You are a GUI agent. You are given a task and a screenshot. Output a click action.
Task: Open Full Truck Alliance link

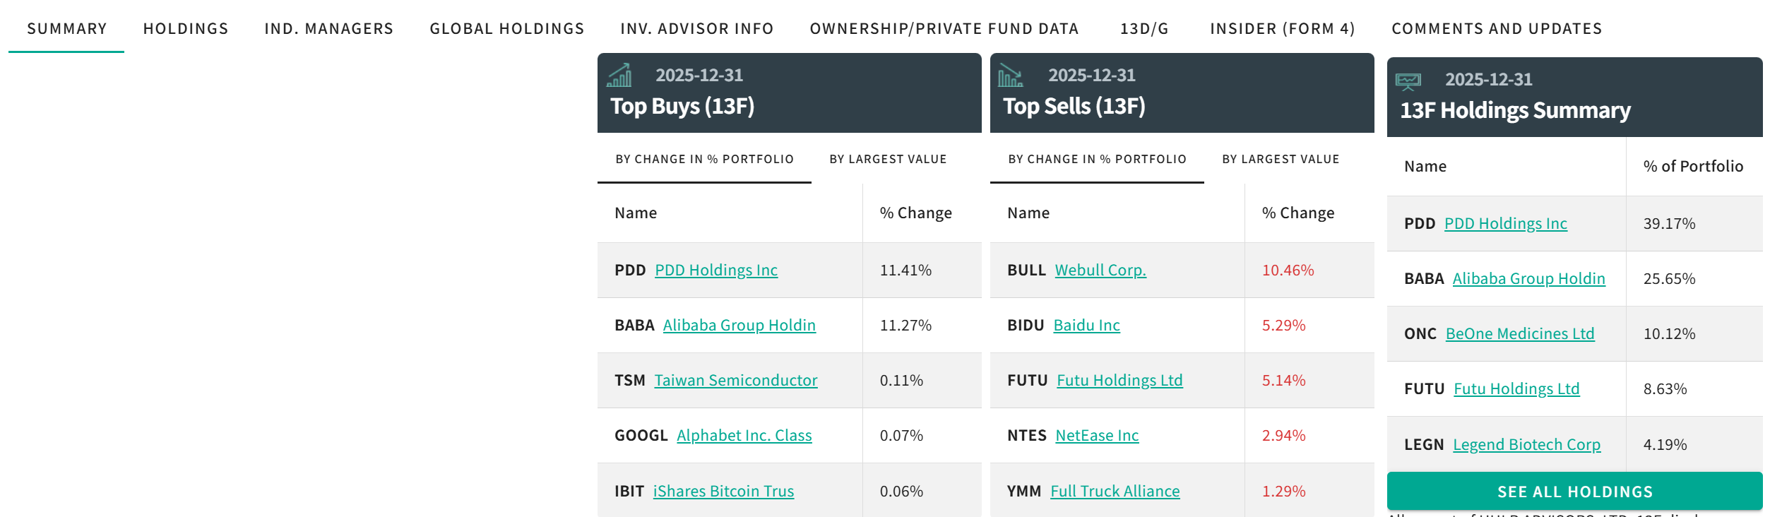(1115, 492)
